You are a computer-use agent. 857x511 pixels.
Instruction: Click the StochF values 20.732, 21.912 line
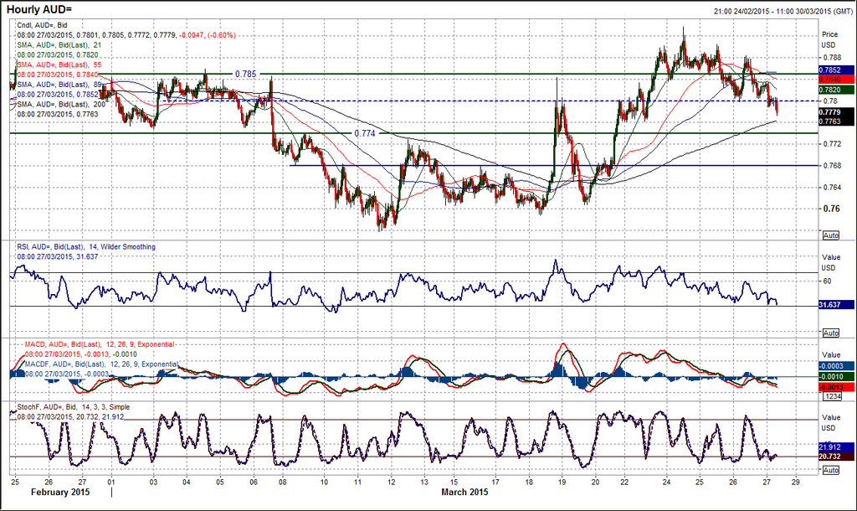click(70, 417)
